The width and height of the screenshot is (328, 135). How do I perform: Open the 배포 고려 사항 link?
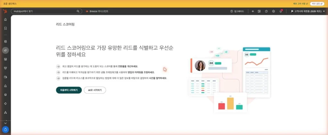(x=300, y=4)
